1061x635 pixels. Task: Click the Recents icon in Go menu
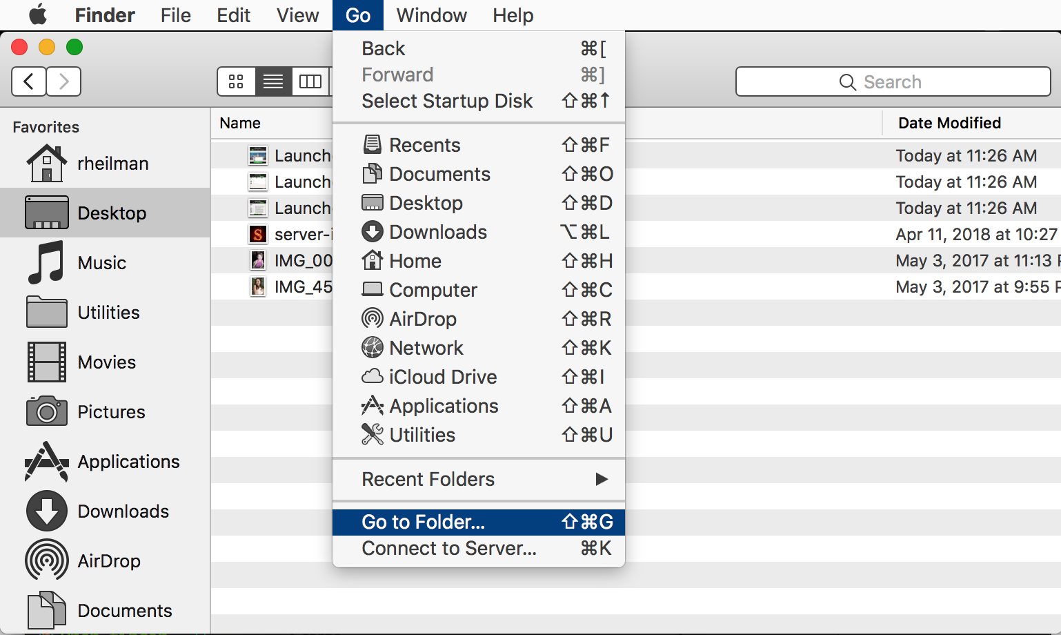(373, 144)
